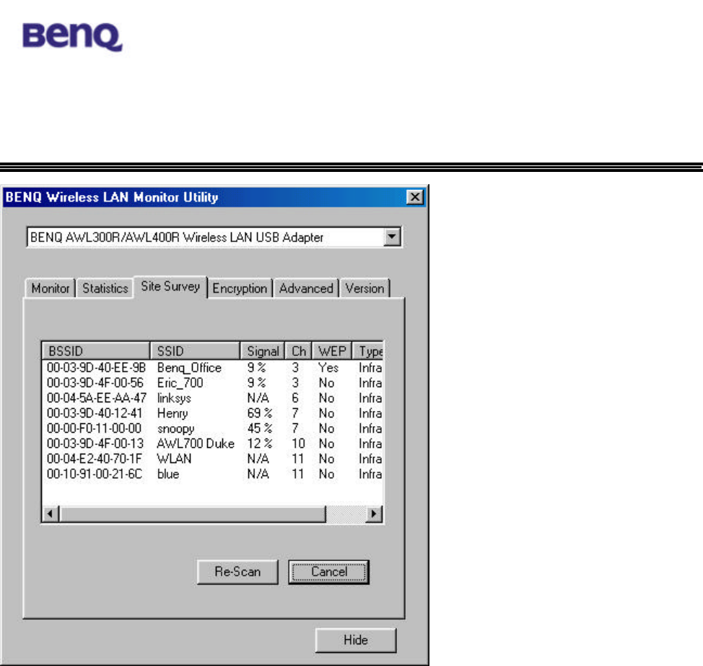Screen dimensions: 703x666
Task: Open the Encryption tab
Action: coord(240,288)
